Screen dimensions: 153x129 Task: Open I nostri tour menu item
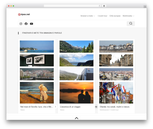click(103, 16)
